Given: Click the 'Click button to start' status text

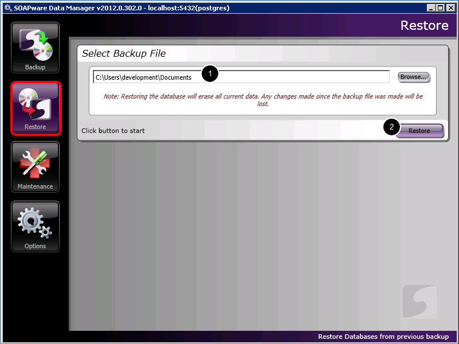Looking at the screenshot, I should pyautogui.click(x=113, y=131).
